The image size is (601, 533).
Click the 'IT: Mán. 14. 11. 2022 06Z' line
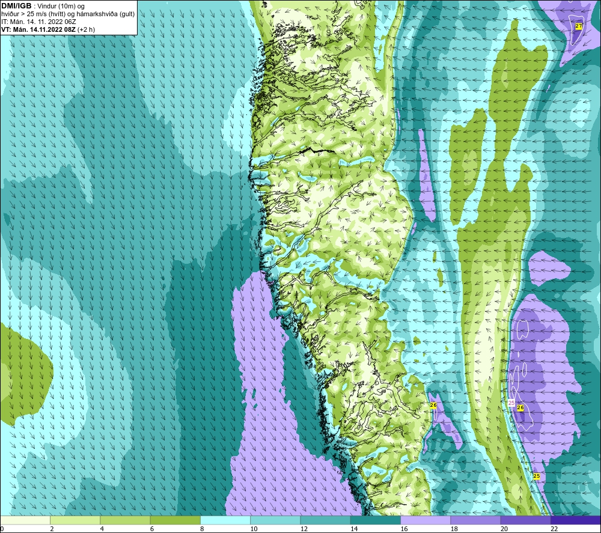38,22
